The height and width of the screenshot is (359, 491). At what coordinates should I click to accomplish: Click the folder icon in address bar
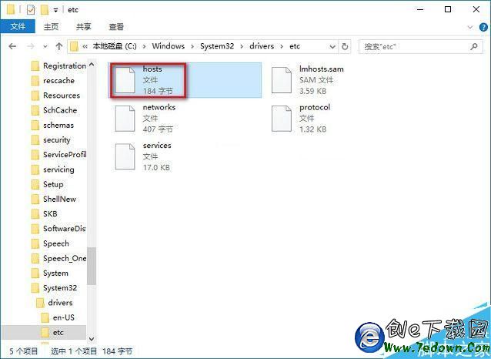(74, 47)
